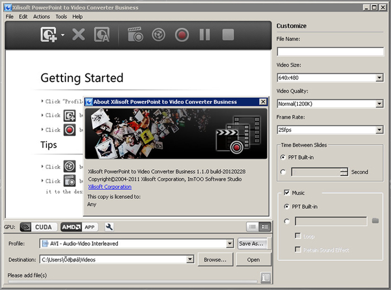
Task: Open the Destination path dropdown
Action: [190, 260]
